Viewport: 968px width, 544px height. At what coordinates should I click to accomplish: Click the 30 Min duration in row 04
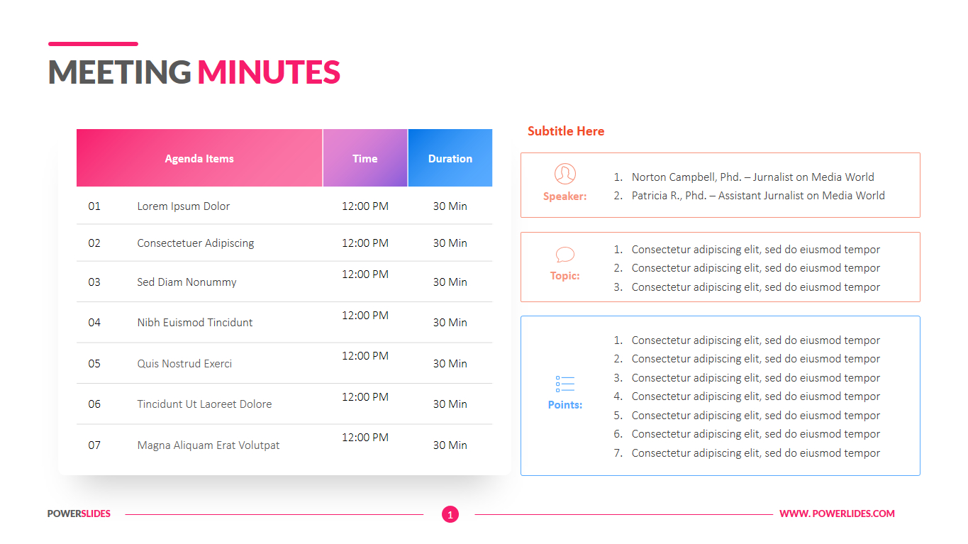pyautogui.click(x=450, y=323)
